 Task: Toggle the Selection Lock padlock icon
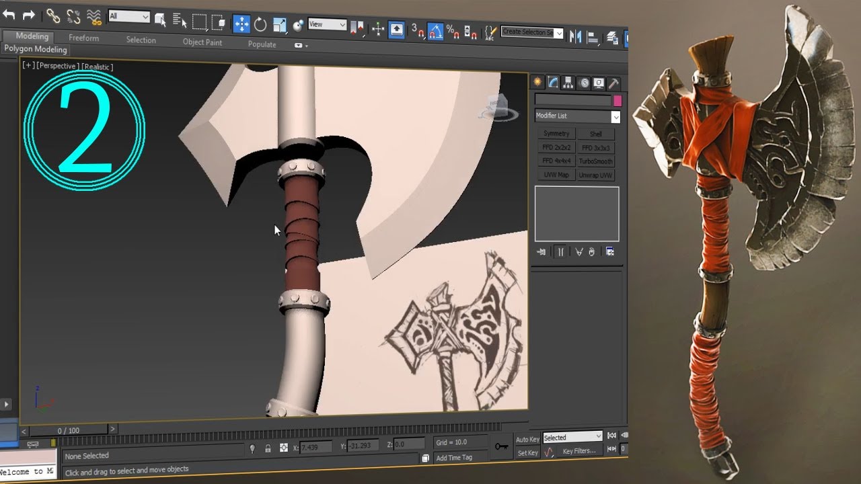tap(268, 448)
